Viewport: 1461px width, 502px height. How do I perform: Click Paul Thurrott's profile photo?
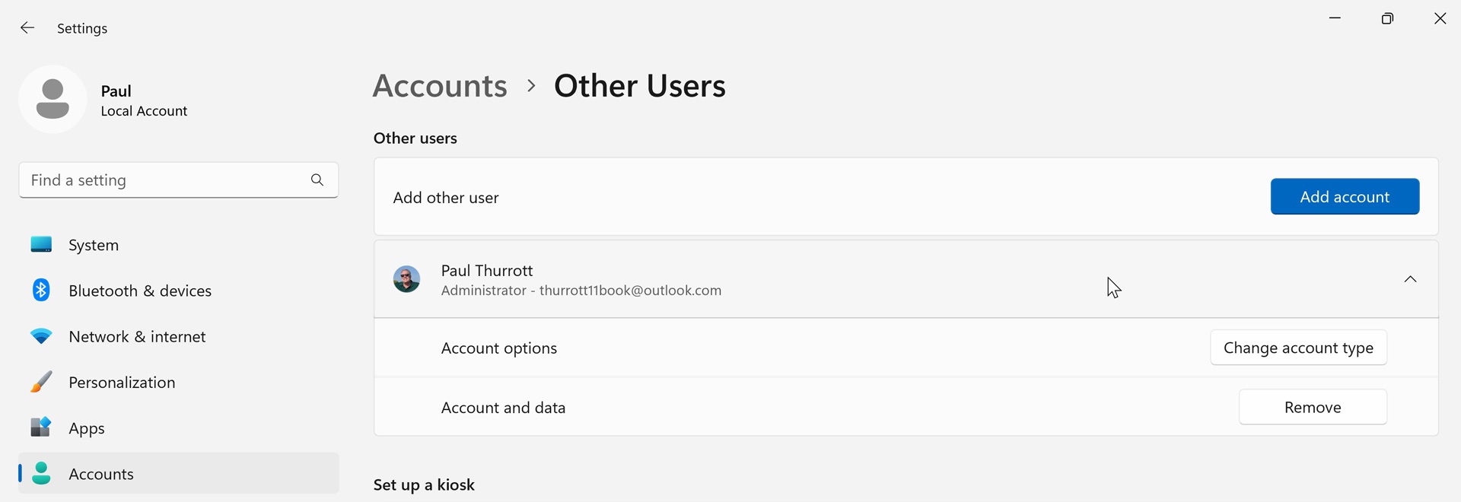point(406,279)
